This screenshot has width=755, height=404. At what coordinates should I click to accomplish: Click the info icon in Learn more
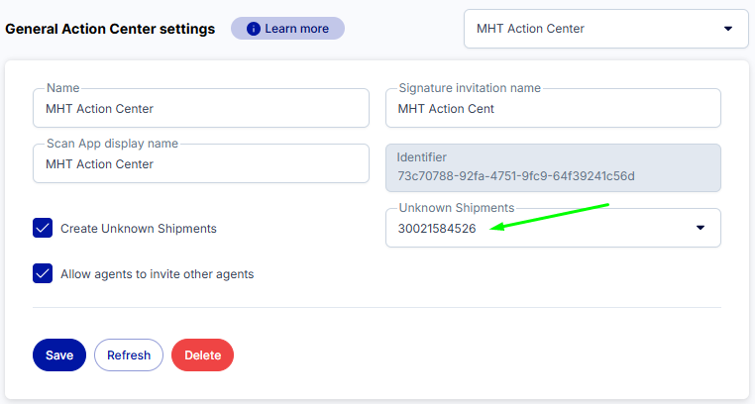(254, 29)
